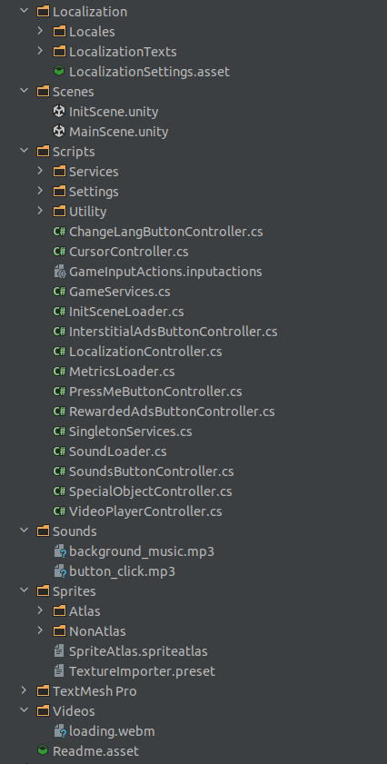
Task: Collapse the Videos folder chevron
Action: click(x=25, y=709)
